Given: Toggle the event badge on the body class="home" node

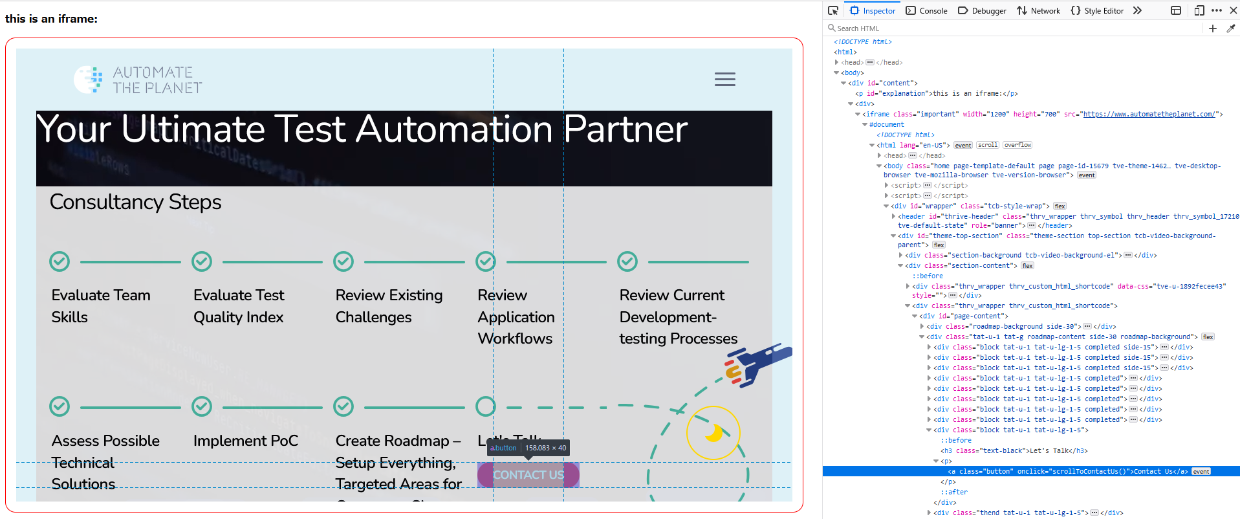Looking at the screenshot, I should tap(1087, 175).
